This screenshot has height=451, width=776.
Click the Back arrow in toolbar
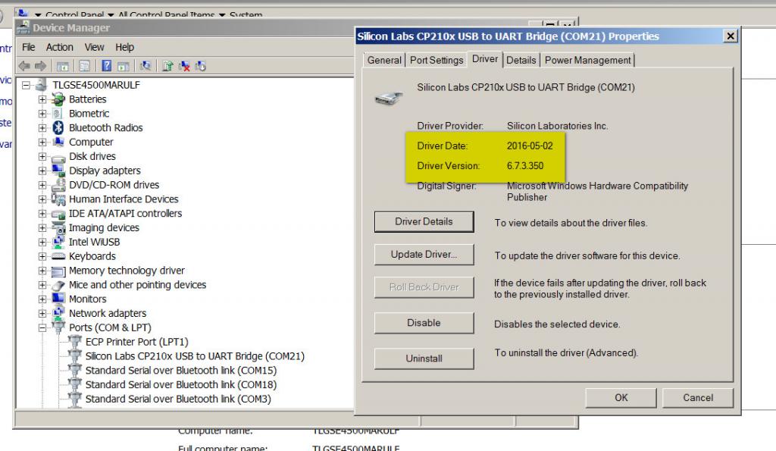tap(24, 66)
